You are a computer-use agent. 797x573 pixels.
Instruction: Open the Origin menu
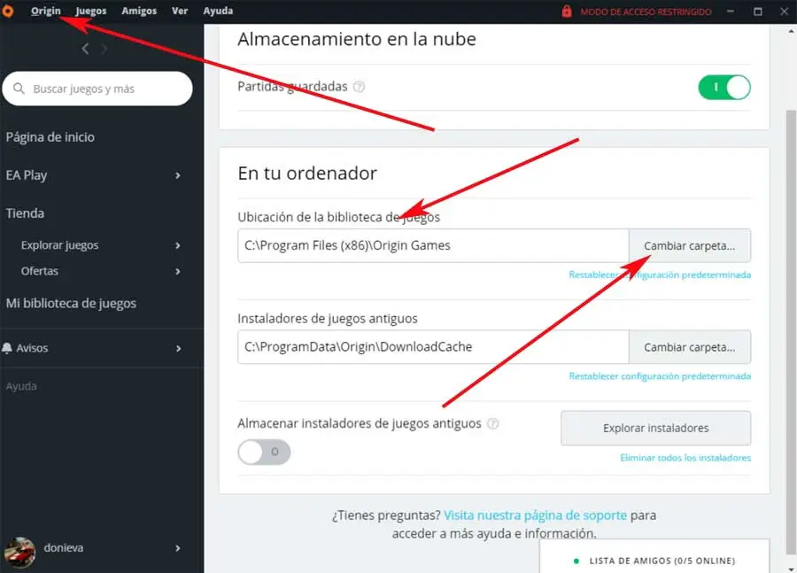[45, 11]
